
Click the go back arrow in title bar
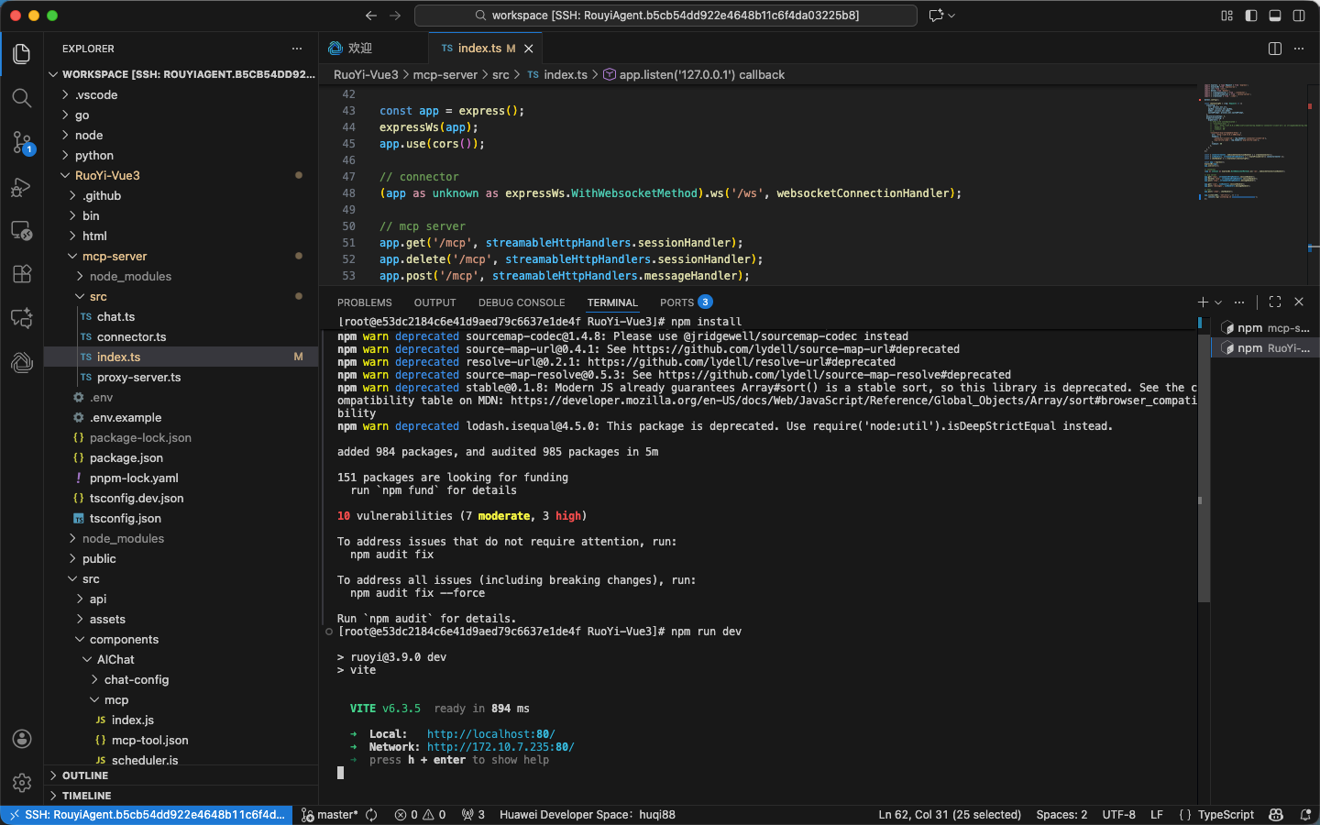click(x=370, y=16)
